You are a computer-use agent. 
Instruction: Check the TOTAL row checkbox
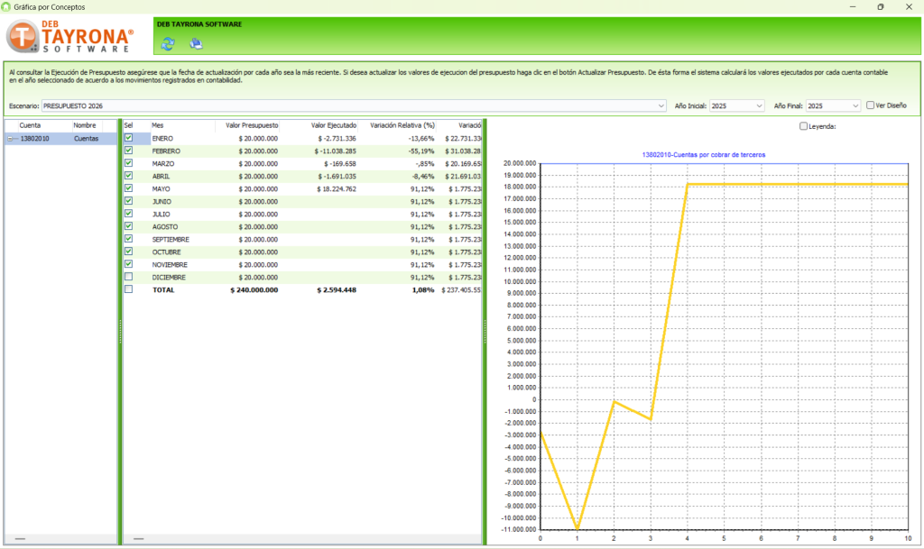128,289
